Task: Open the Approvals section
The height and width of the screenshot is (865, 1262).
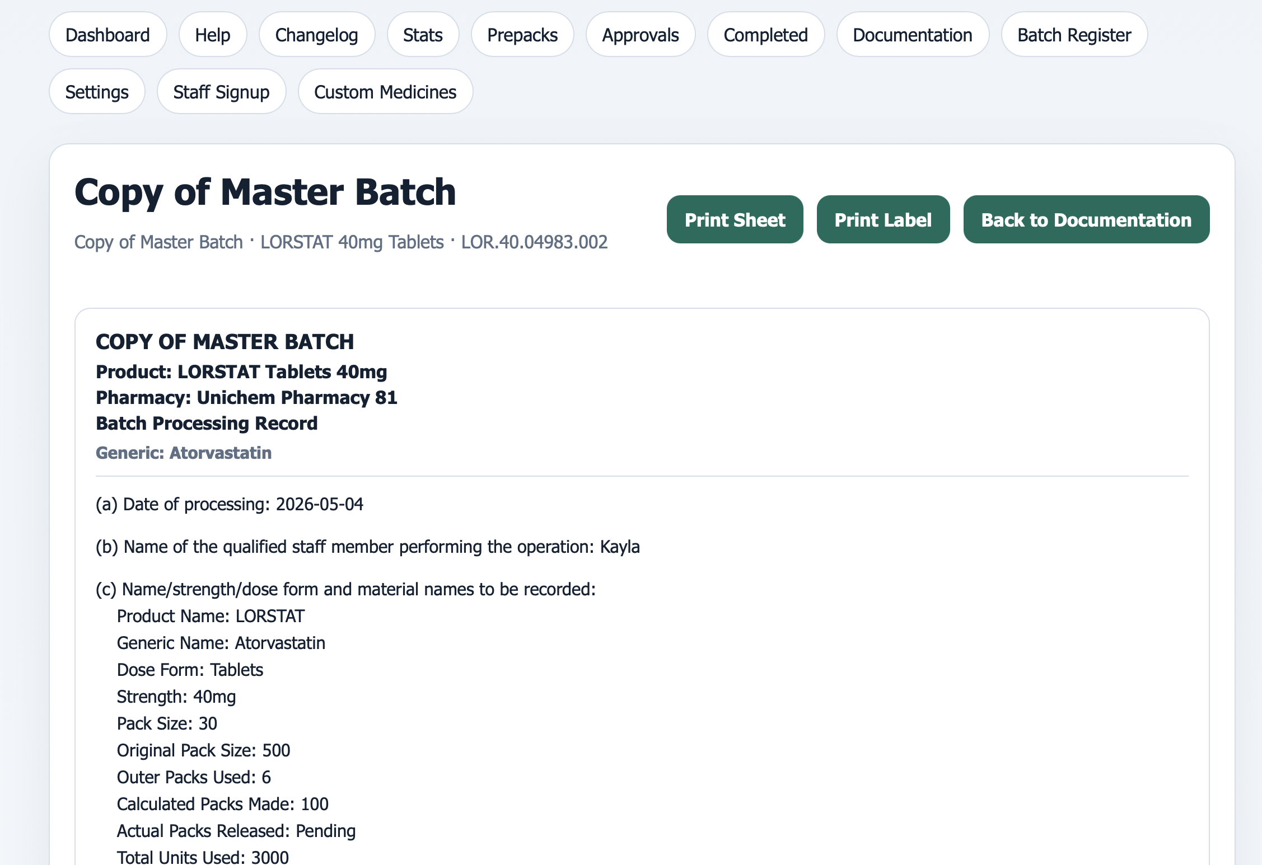Action: tap(641, 35)
